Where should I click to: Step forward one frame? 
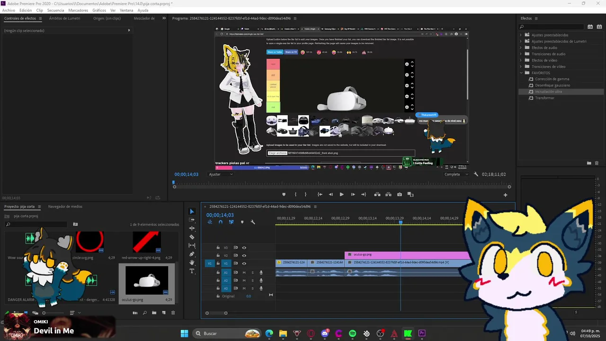coord(353,194)
